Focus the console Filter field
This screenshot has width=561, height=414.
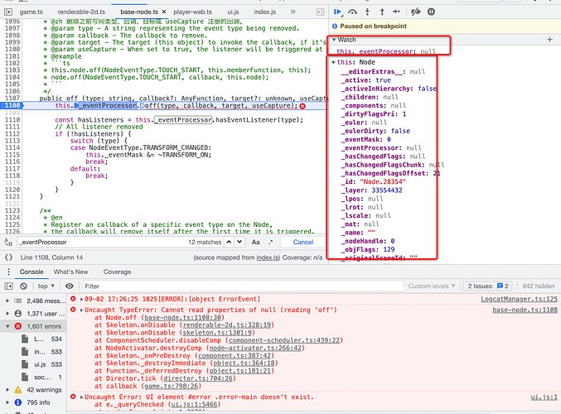(244, 286)
